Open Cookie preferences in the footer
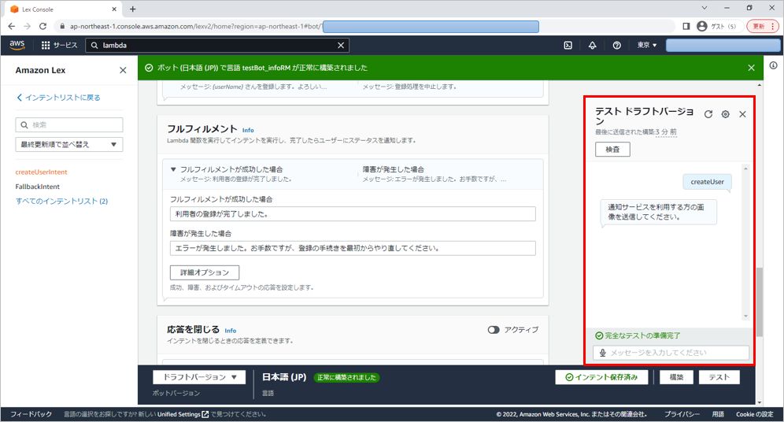Viewport: 784px width, 422px height. [755, 414]
